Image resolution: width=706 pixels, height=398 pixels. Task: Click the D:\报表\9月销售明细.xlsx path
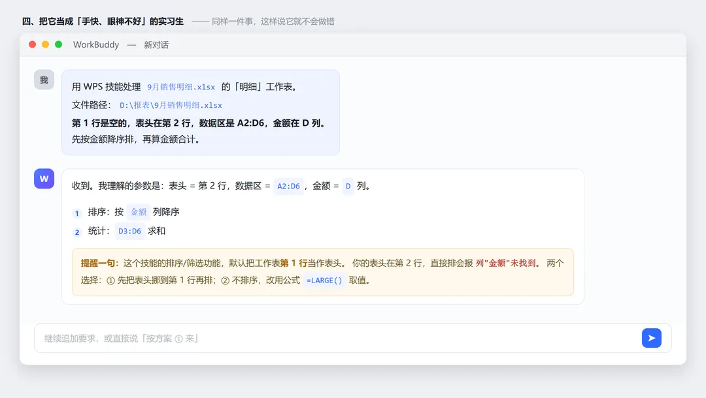pyautogui.click(x=171, y=105)
